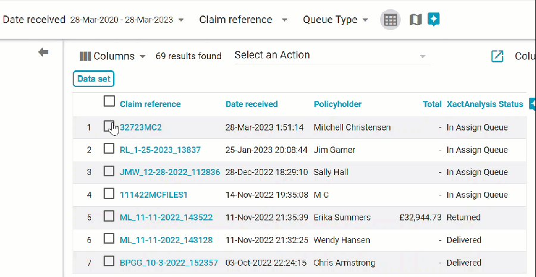The width and height of the screenshot is (536, 277).
Task: Click the teal icon beside XactAnalysis Status
Action: [532, 104]
